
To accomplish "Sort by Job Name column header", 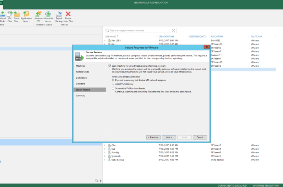I will pyautogui.click(x=110, y=37).
